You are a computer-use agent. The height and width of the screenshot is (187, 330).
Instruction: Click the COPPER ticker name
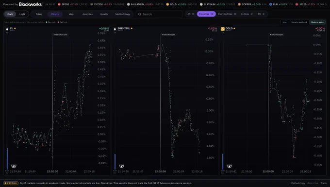(247, 4)
